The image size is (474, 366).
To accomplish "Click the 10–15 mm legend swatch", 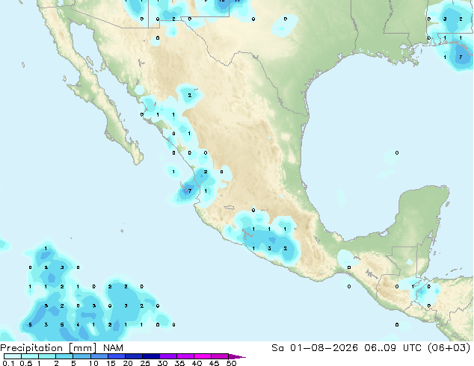I will [x=99, y=356].
